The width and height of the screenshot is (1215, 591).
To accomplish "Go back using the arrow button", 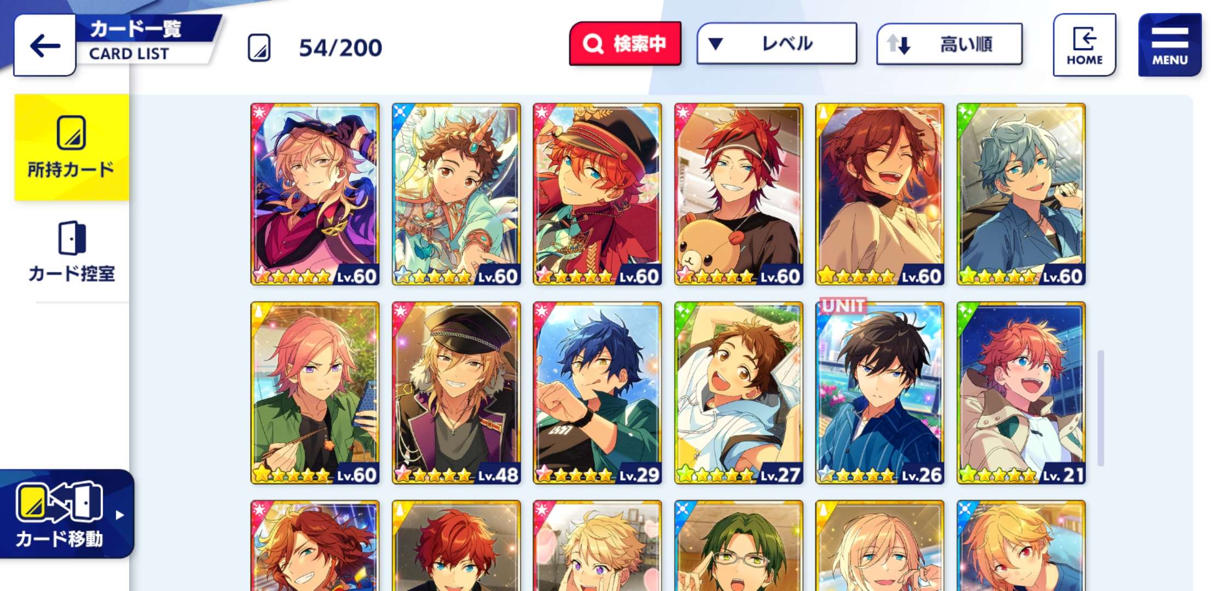I will (45, 45).
